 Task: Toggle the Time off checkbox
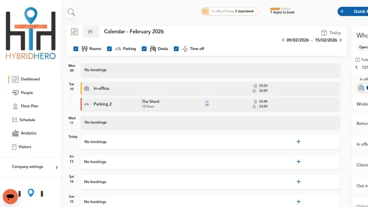coord(176,49)
